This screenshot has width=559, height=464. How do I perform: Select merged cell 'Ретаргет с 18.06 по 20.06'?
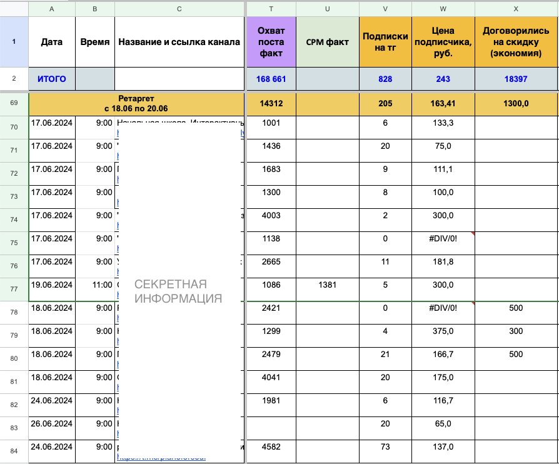136,103
